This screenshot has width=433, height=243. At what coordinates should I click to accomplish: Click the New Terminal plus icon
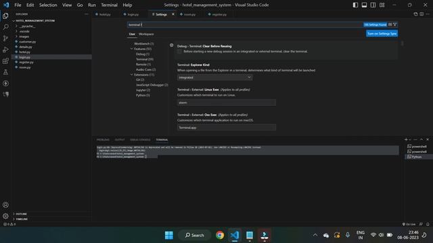pos(406,140)
